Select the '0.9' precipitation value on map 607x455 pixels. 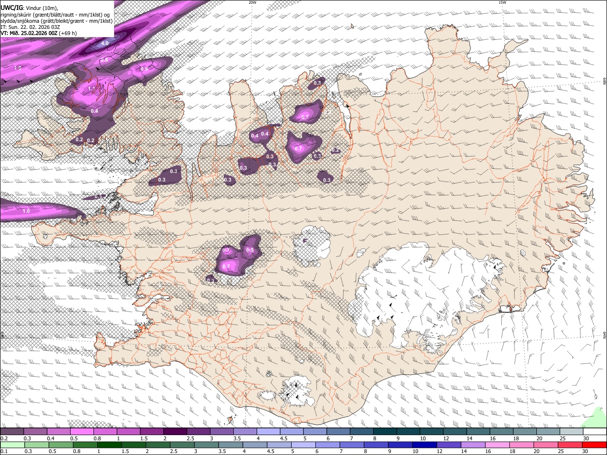coord(144,69)
